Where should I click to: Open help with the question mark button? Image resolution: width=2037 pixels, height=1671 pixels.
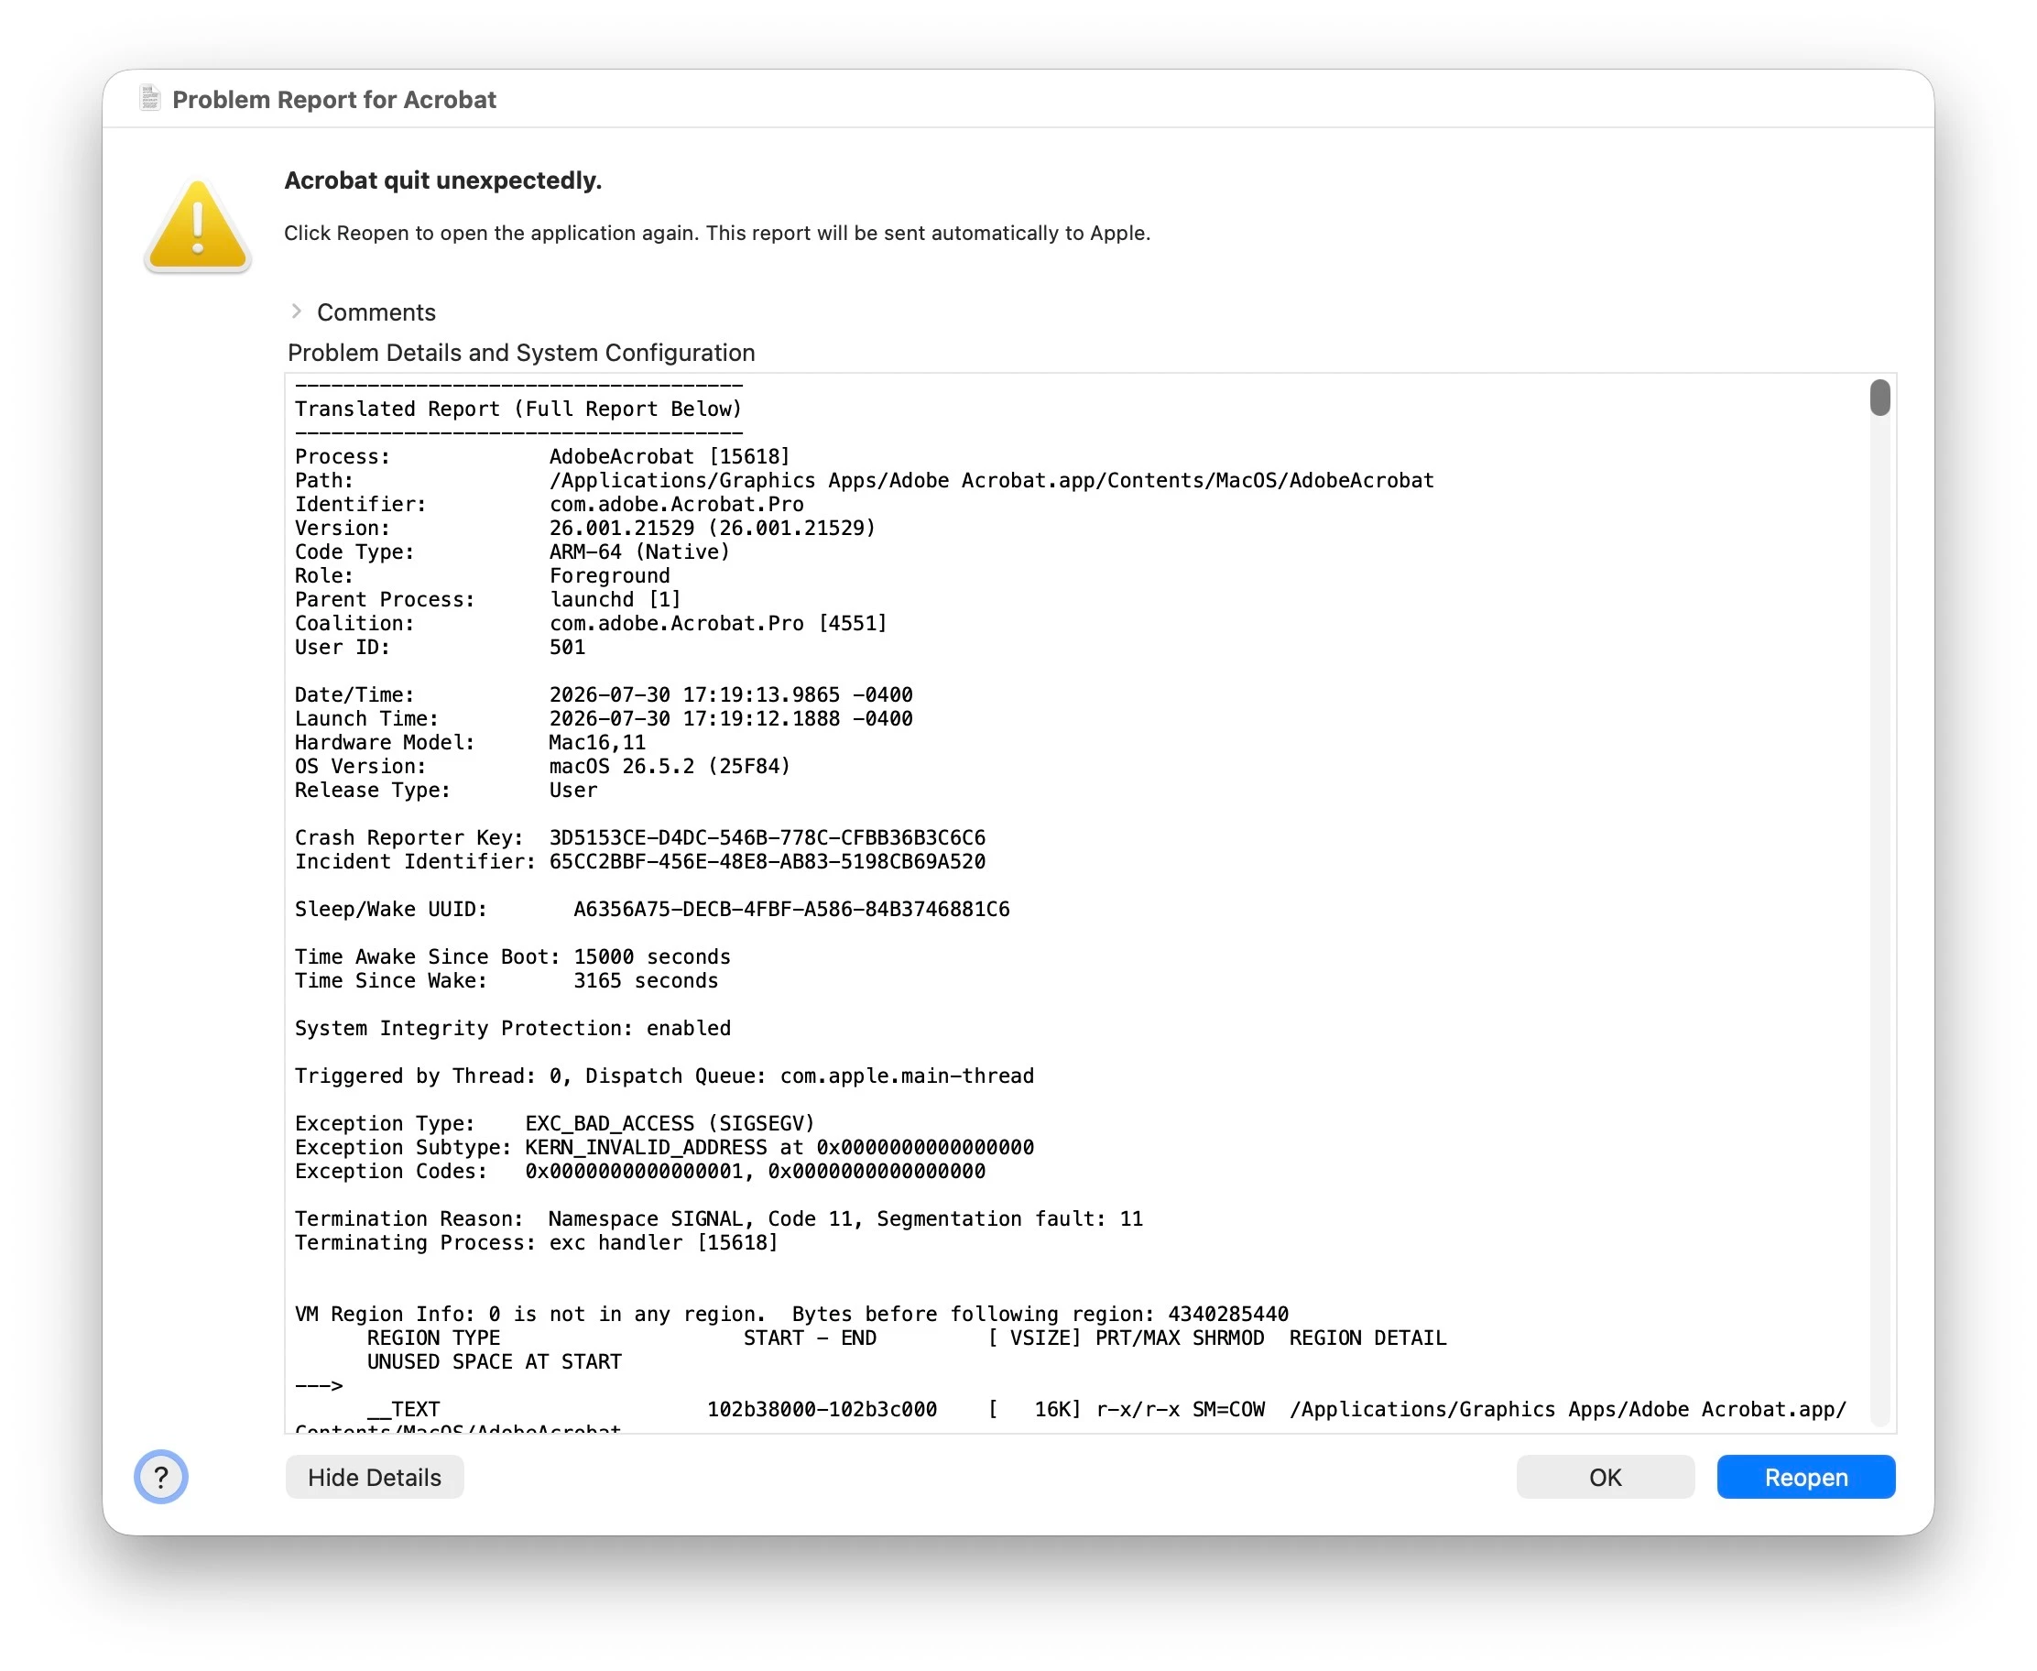click(x=160, y=1477)
